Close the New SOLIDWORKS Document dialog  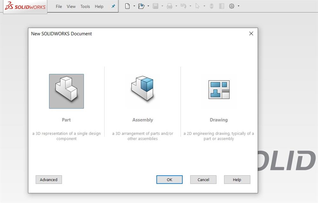click(251, 33)
